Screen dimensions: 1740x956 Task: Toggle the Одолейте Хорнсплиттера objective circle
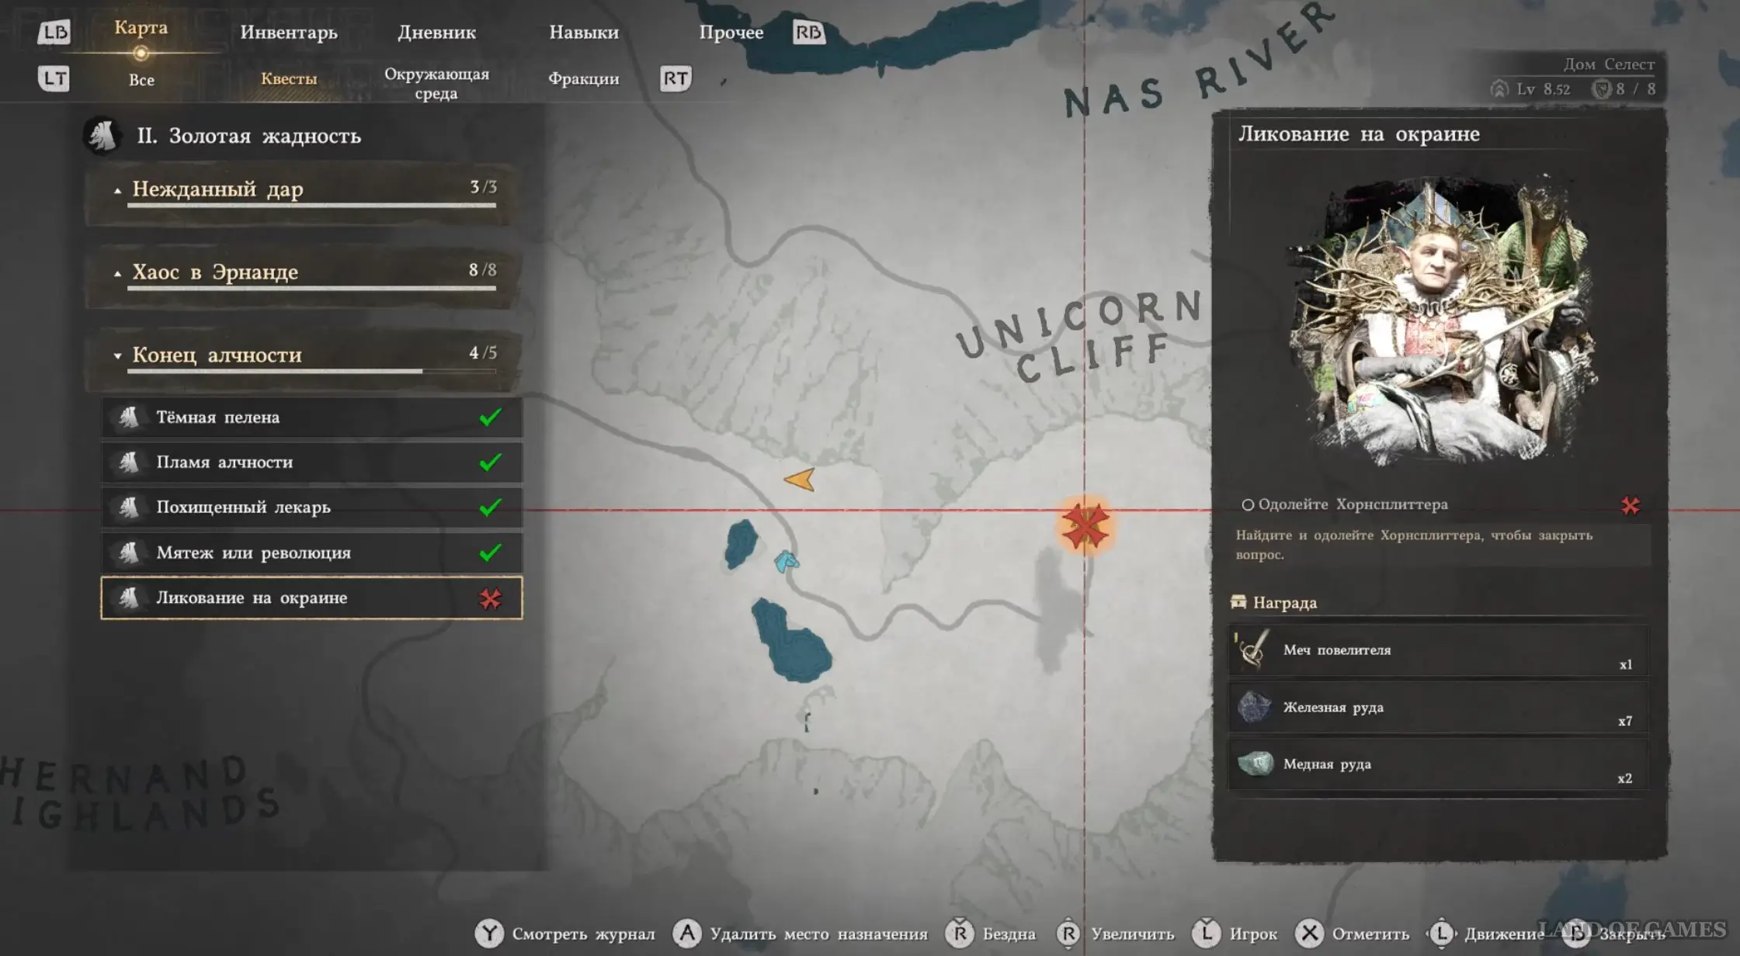point(1248,505)
